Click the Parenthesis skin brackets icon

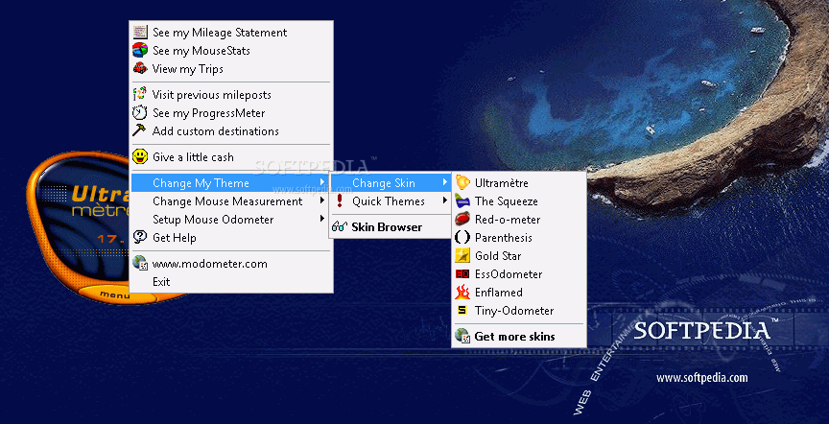pos(462,237)
